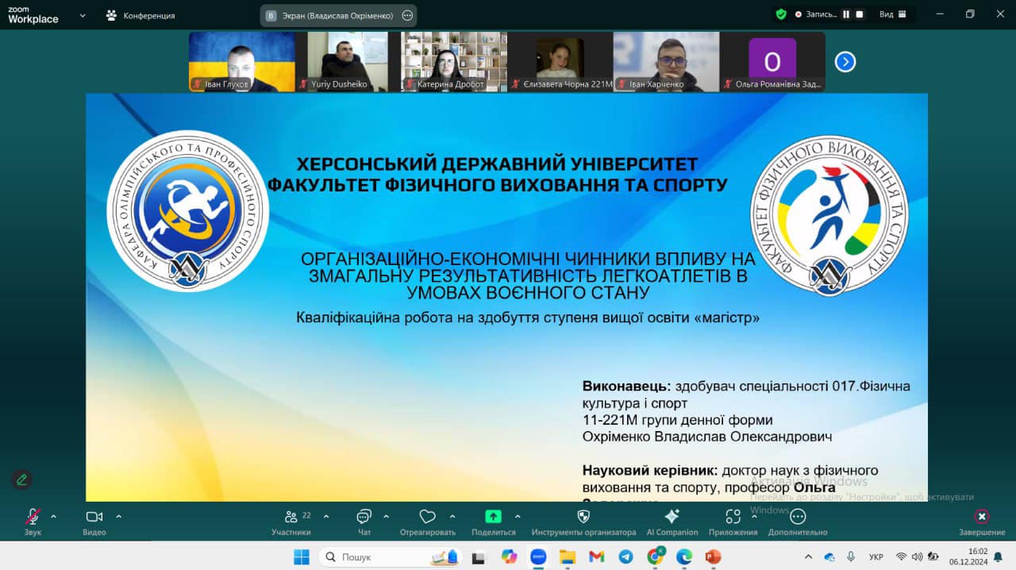Stop the recording

click(x=860, y=14)
